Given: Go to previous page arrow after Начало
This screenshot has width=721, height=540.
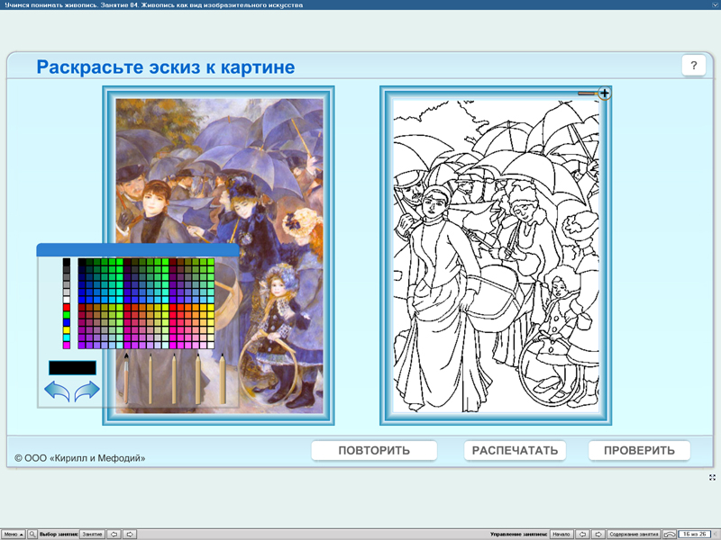Looking at the screenshot, I should 582,534.
